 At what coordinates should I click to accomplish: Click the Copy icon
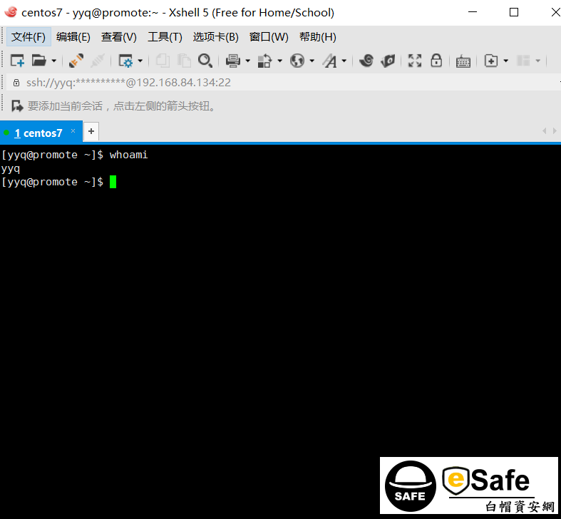pos(163,61)
